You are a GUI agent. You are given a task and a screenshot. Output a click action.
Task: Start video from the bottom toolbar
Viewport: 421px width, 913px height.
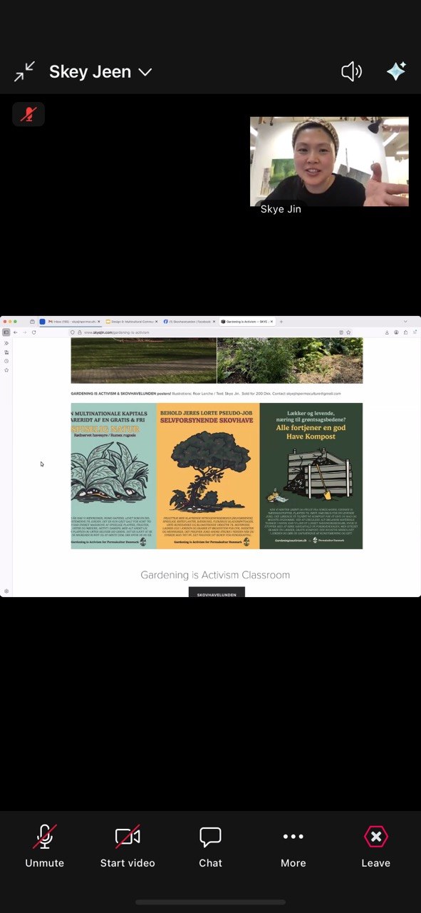pyautogui.click(x=128, y=846)
